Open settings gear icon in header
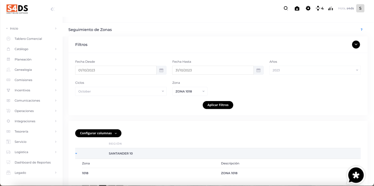Screen dimensions: 374x186 tap(308, 8)
